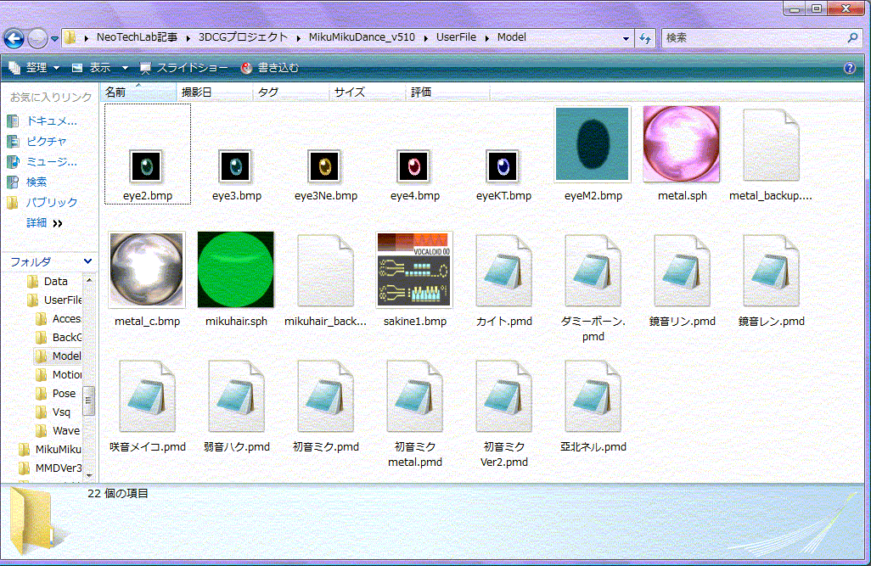Select the UserFile folder in tree
This screenshot has width=871, height=566.
point(54,300)
